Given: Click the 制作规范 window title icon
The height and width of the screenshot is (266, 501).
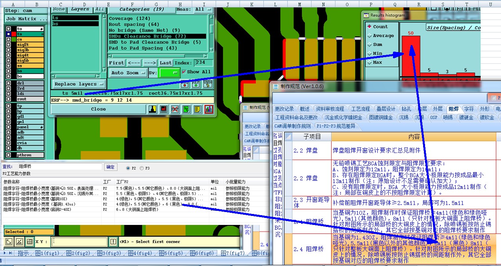Looking at the screenshot, I should pyautogui.click(x=276, y=86).
